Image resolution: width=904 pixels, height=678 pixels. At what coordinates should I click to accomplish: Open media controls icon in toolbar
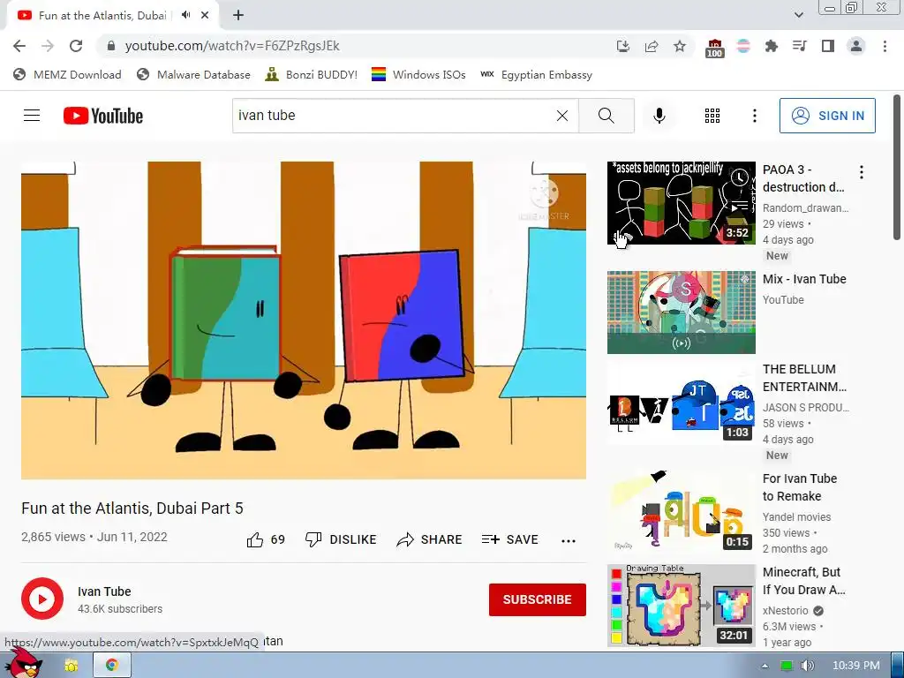click(x=800, y=46)
